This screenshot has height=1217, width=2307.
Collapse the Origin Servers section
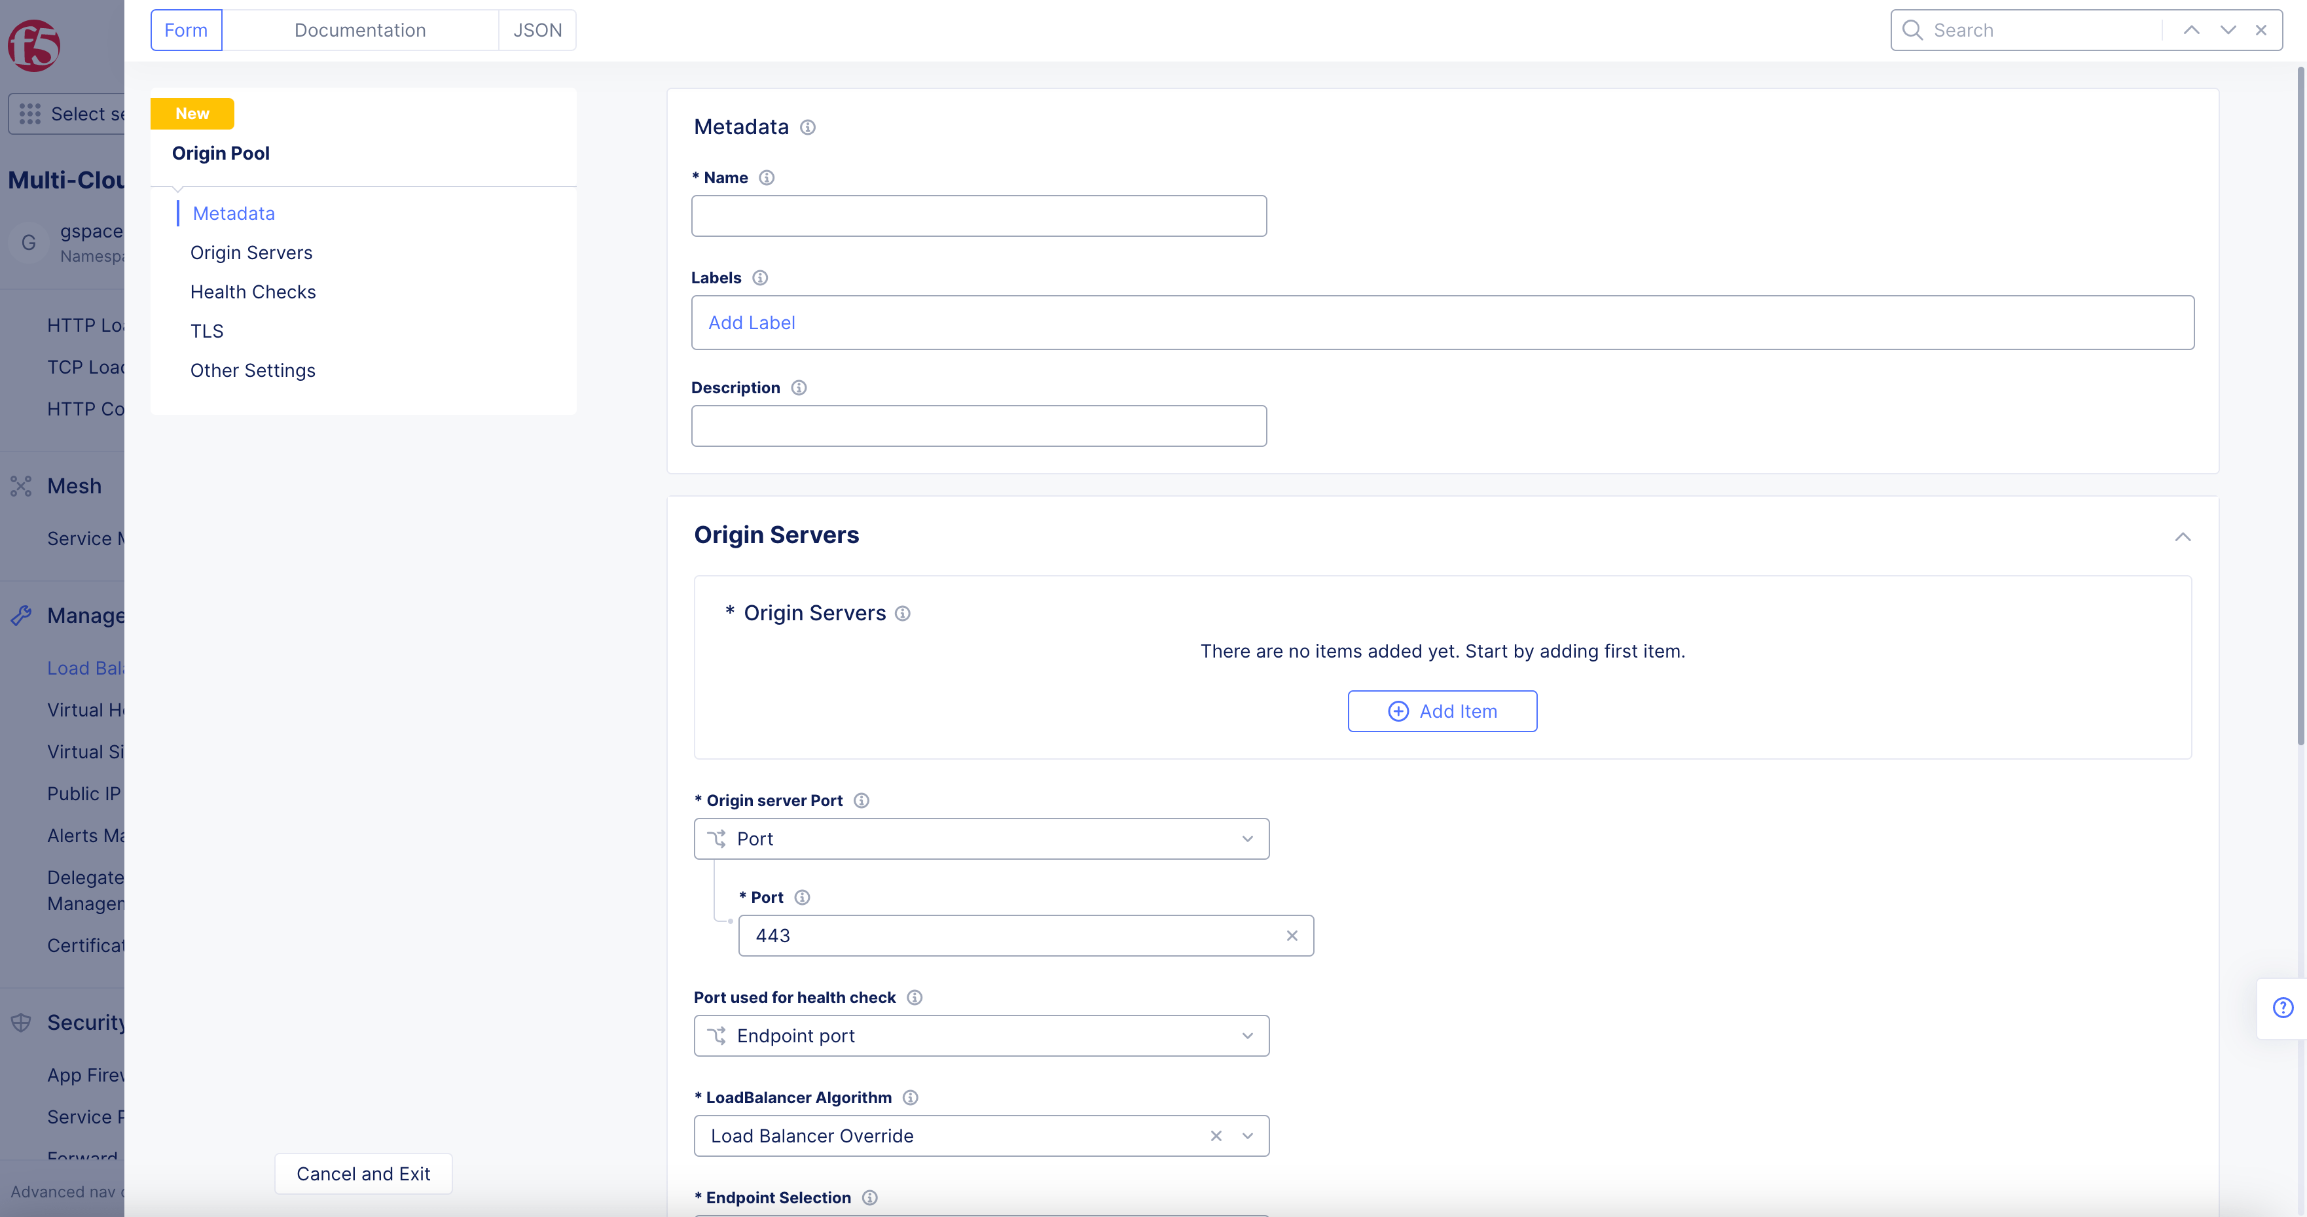tap(2183, 537)
